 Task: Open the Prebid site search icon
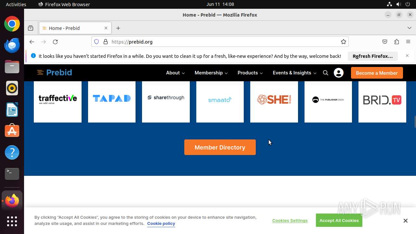[x=326, y=73]
